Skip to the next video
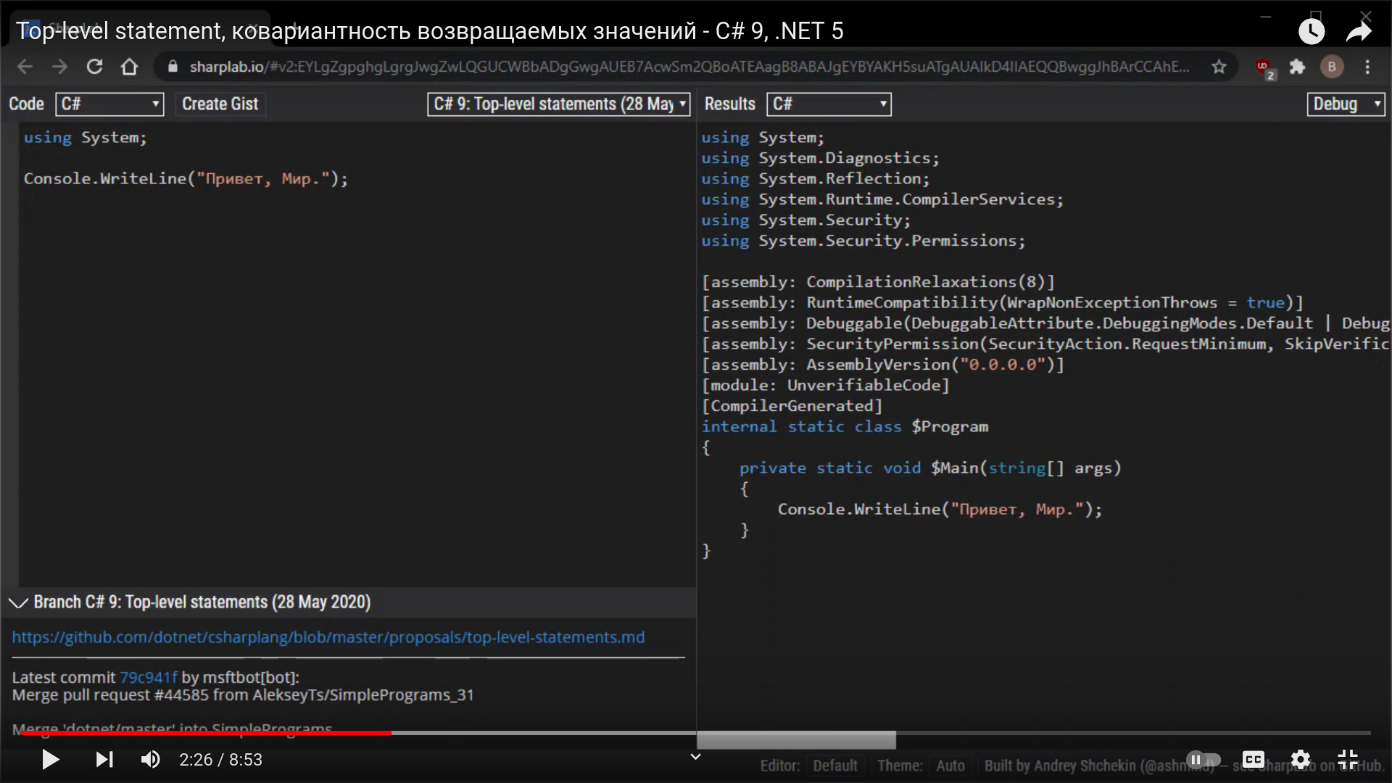 click(104, 759)
